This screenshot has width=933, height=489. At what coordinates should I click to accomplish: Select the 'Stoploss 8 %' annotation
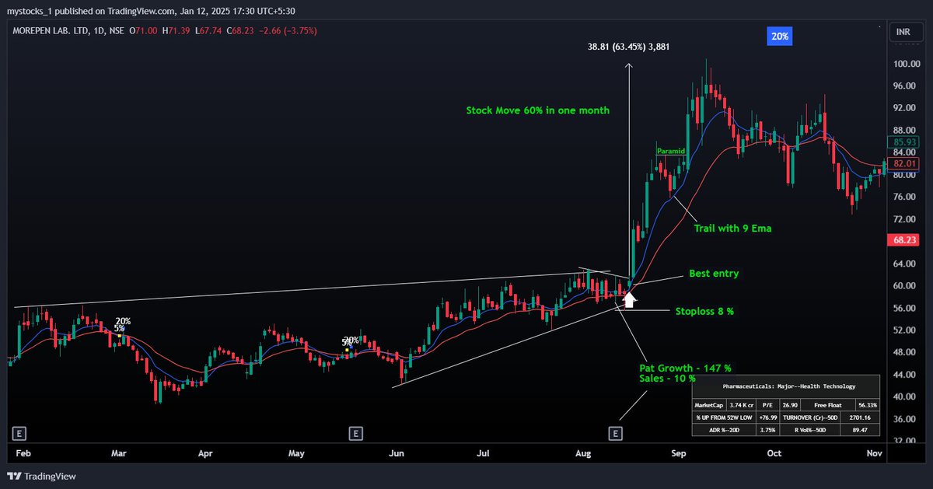point(703,311)
